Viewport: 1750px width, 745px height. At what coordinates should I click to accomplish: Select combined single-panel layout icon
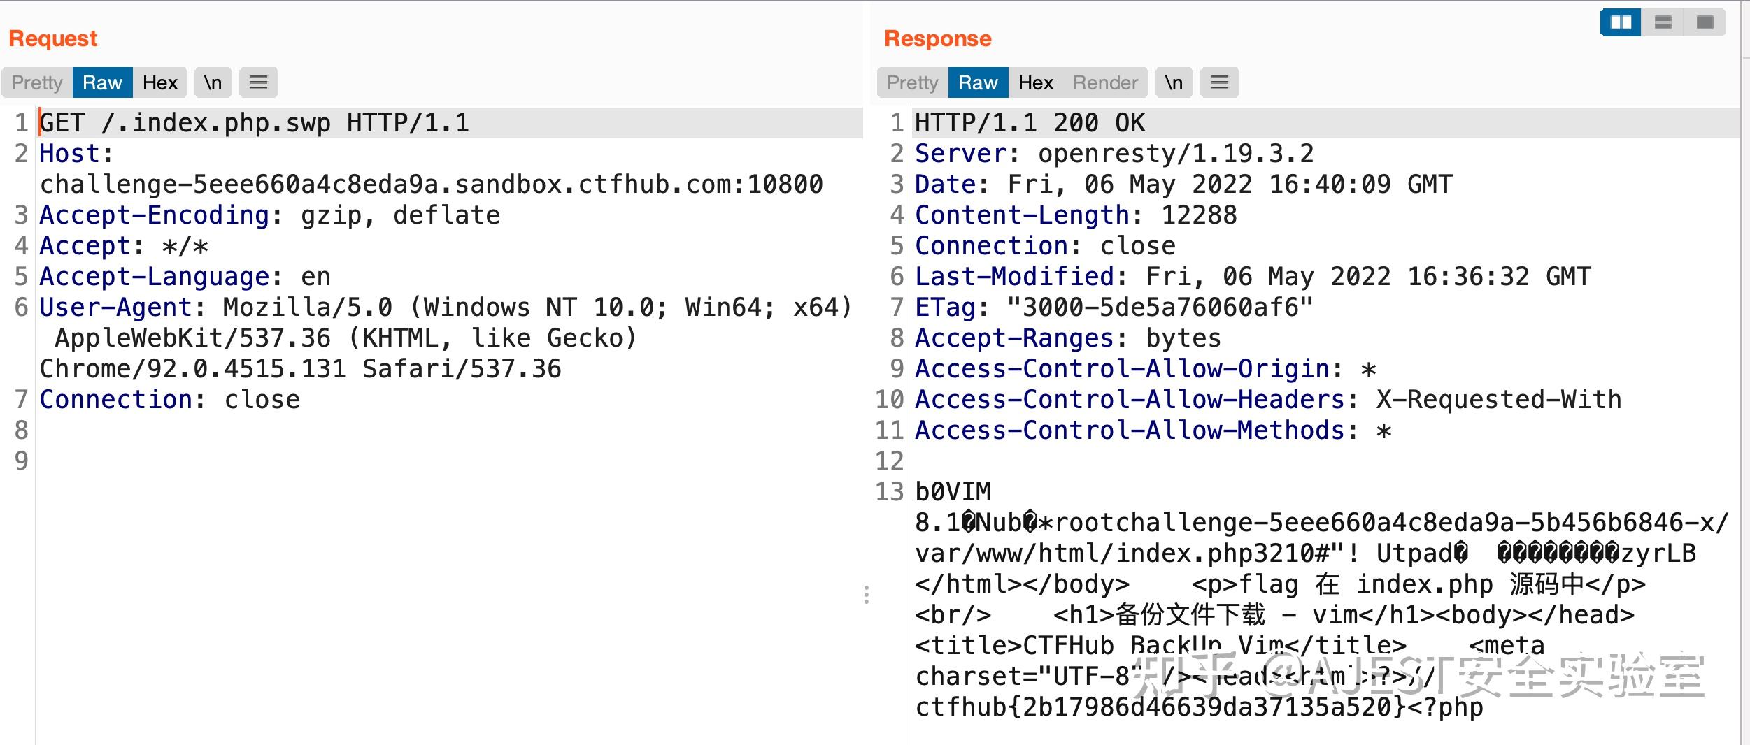pos(1705,23)
